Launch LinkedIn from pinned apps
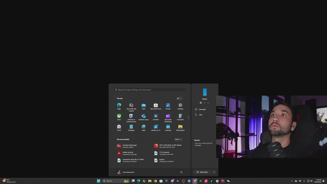Image resolution: width=327 pixels, height=184 pixels. pos(156,117)
